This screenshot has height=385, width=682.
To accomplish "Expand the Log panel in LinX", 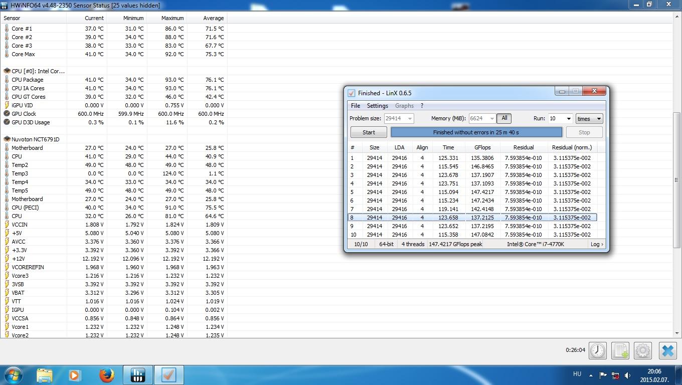I will [596, 244].
